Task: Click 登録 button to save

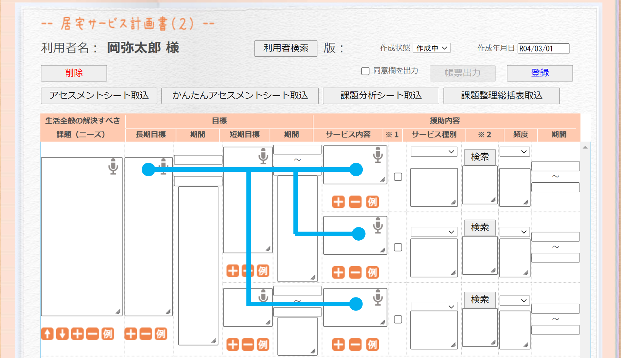Action: (x=540, y=73)
